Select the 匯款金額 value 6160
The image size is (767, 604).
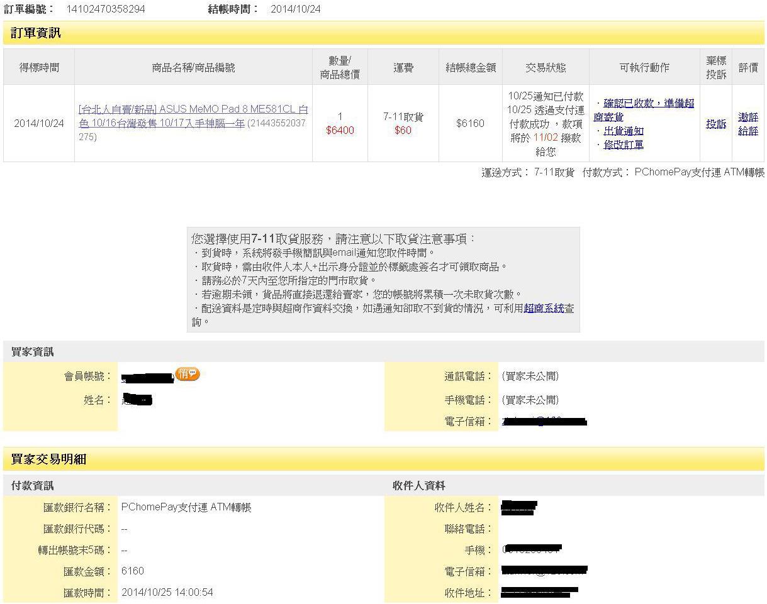(132, 571)
